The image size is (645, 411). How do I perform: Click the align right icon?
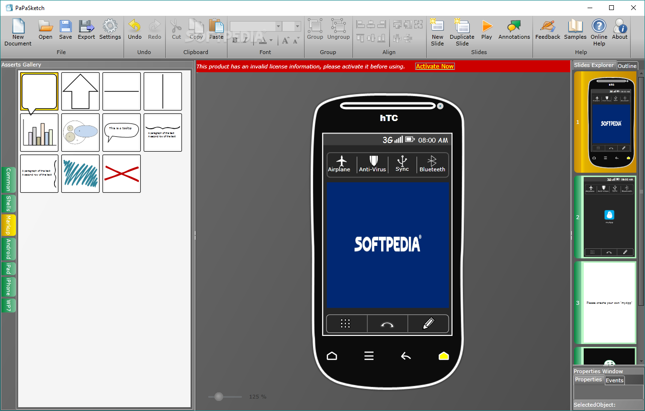click(x=382, y=24)
